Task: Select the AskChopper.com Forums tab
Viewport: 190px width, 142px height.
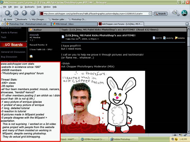Action: tap(121, 24)
